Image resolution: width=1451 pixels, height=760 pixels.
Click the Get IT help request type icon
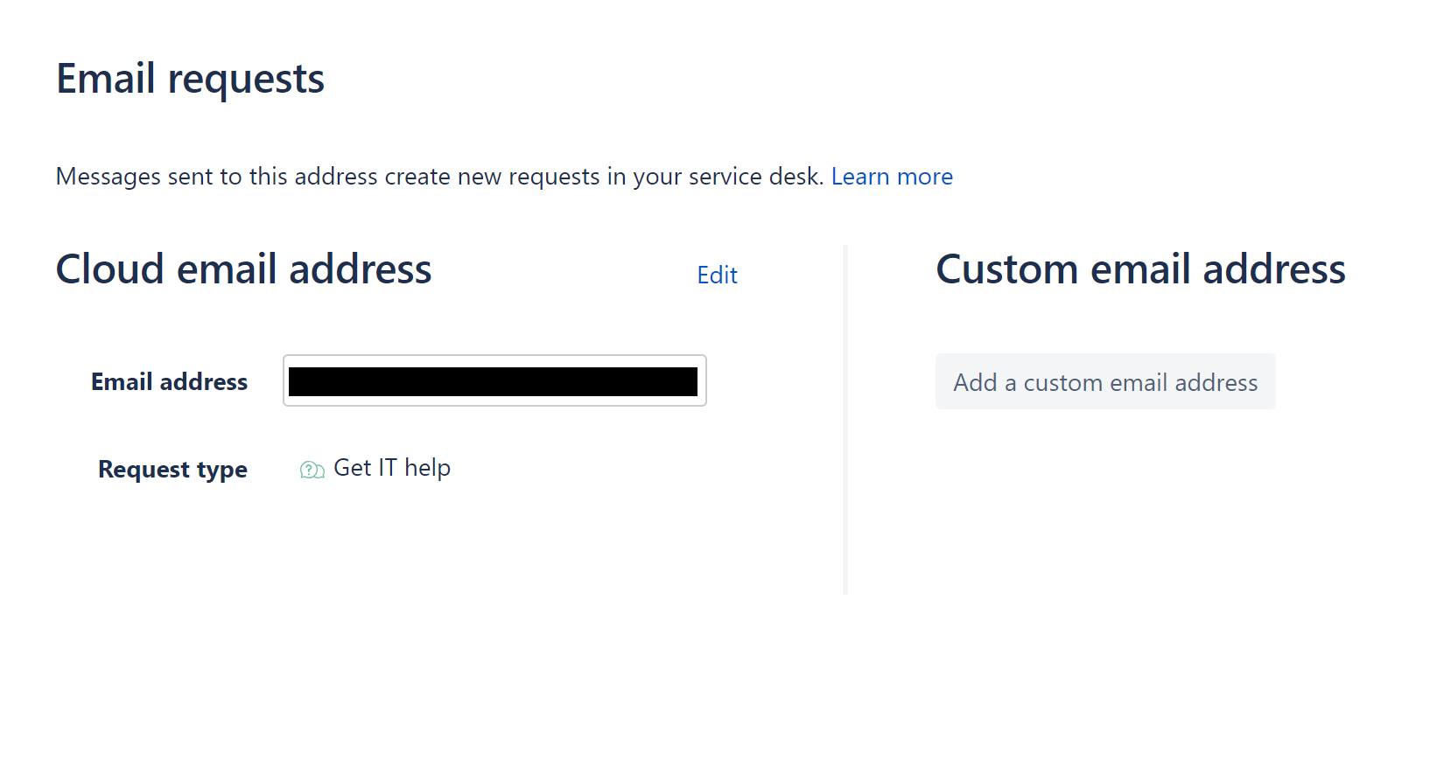312,470
